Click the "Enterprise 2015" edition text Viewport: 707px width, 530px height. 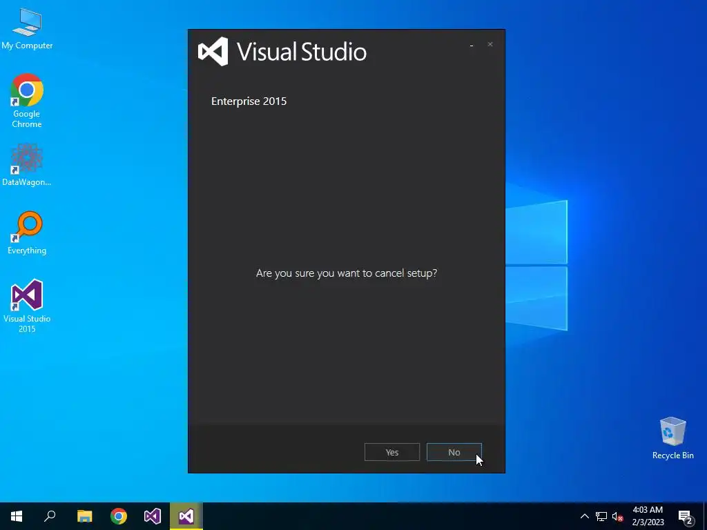click(249, 101)
